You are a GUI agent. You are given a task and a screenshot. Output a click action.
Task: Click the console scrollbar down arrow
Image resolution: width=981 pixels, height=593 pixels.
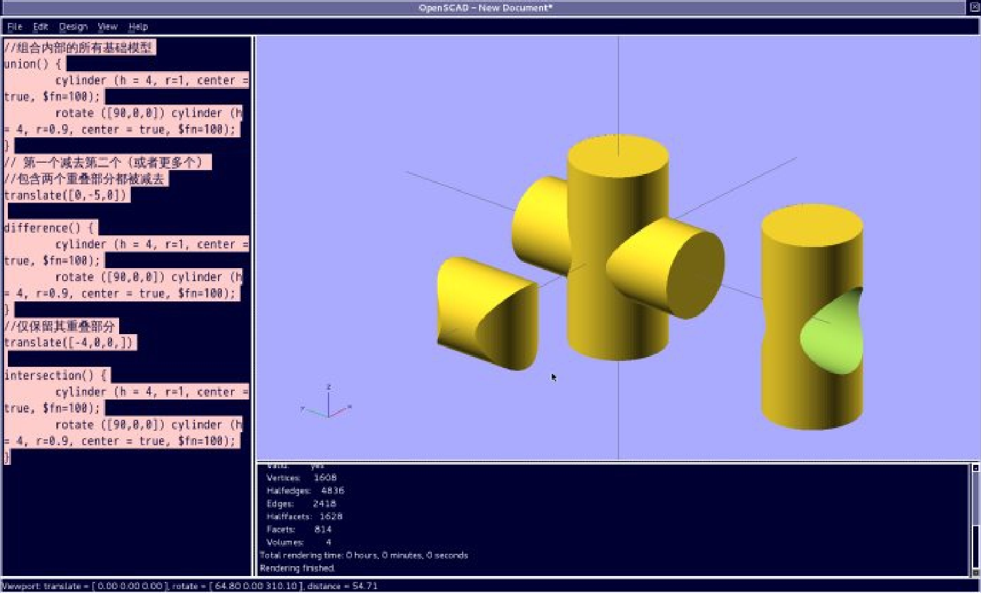pos(975,572)
